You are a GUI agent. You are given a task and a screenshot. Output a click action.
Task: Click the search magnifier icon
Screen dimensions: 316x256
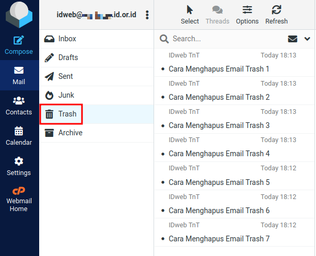point(164,39)
